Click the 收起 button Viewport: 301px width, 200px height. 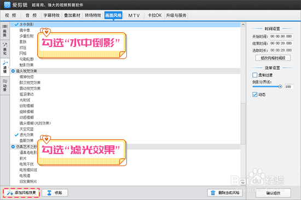pyautogui.click(x=55, y=193)
